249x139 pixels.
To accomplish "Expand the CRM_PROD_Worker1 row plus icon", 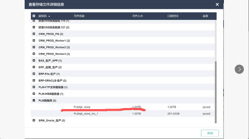I will 34,41.
